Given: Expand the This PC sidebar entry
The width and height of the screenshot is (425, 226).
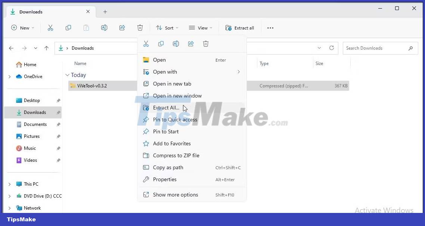Looking at the screenshot, I should 10,184.
